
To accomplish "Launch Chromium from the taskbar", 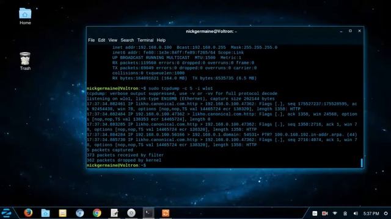I will click(80, 213).
